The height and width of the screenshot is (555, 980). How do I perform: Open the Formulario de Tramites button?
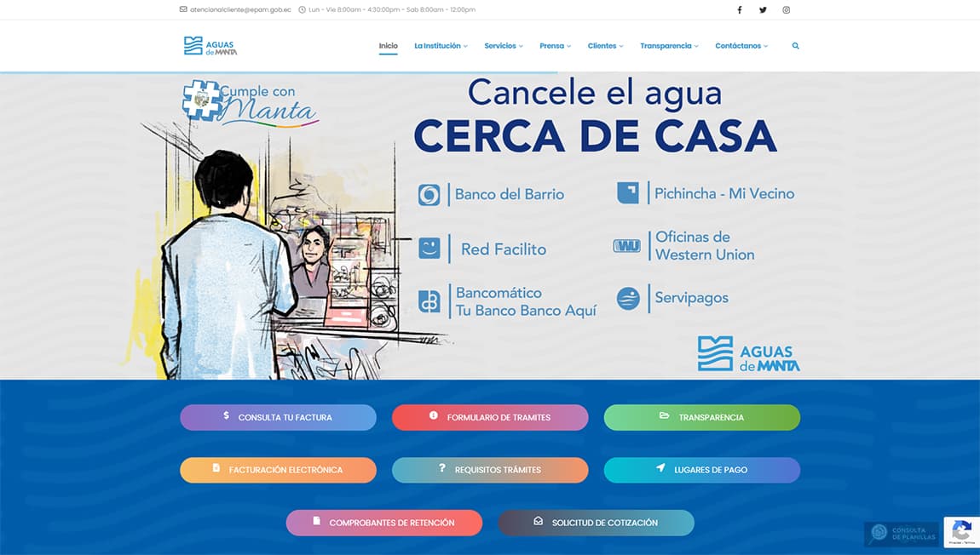pos(490,417)
